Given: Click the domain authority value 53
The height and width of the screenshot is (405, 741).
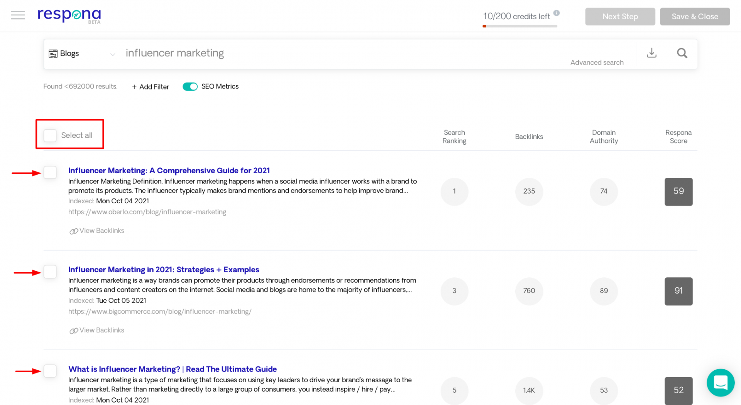Looking at the screenshot, I should click(x=604, y=391).
